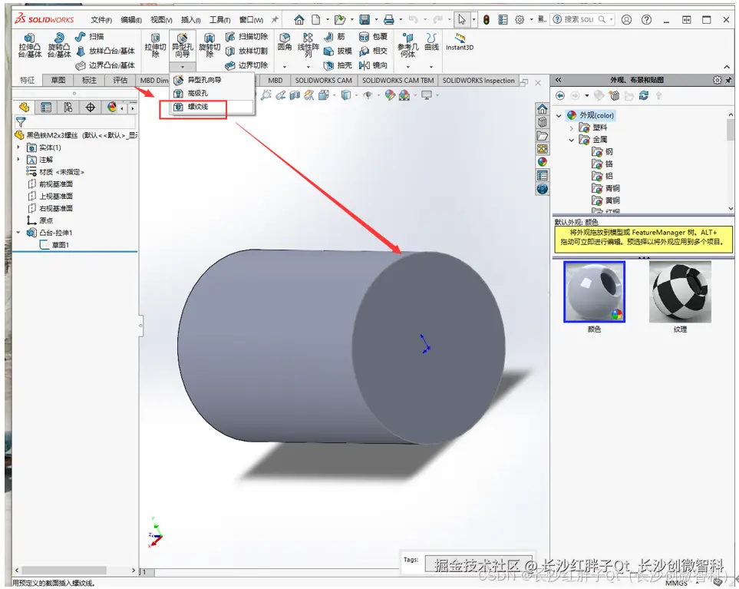Open the dropdown arrow under 参考几何体
Viewport: 739px width, 589px height.
tap(408, 67)
